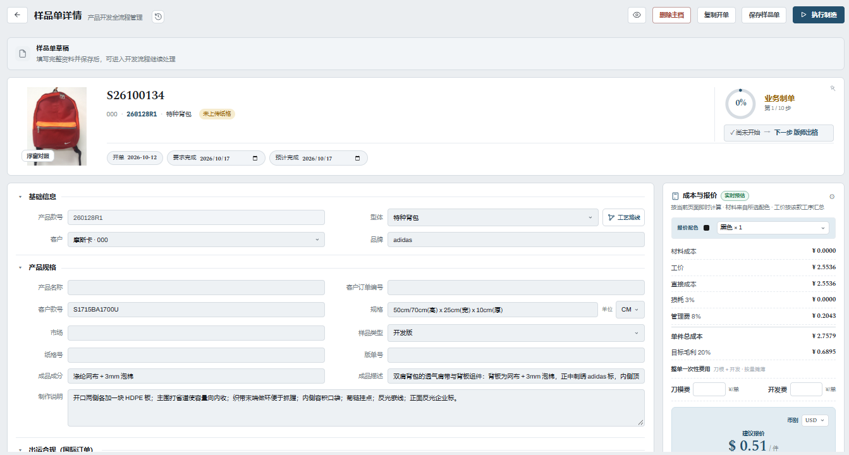Click the 刀模费 input box
The width and height of the screenshot is (849, 455).
pyautogui.click(x=709, y=389)
